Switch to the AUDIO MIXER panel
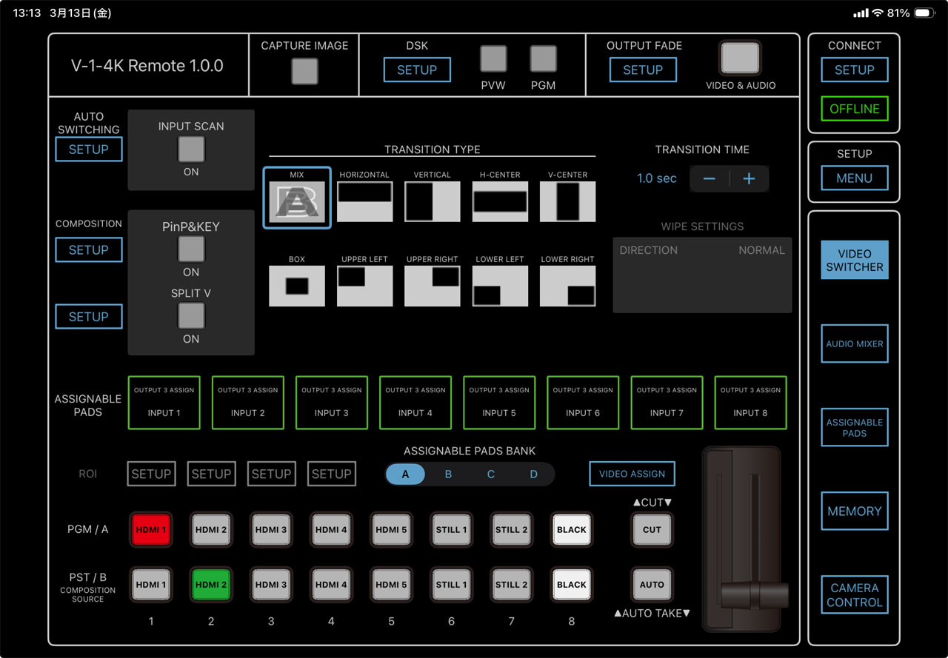Image resolution: width=948 pixels, height=658 pixels. (854, 343)
